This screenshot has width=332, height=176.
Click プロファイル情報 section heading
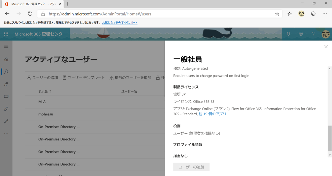click(188, 145)
